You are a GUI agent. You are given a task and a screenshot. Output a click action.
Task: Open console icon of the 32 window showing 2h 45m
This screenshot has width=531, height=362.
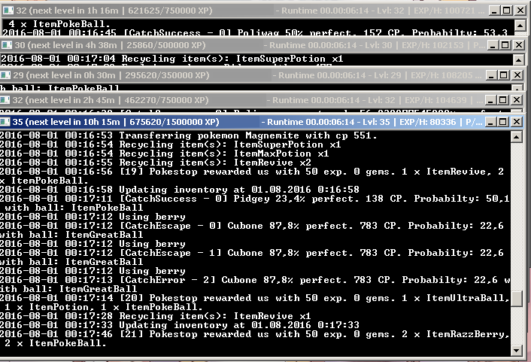[5, 100]
